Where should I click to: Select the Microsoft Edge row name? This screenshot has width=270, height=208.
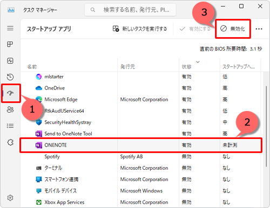point(61,100)
